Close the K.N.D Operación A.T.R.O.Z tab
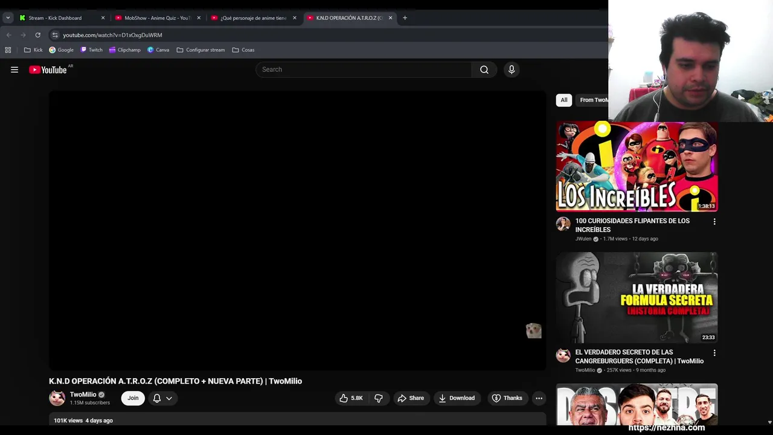Image resolution: width=773 pixels, height=435 pixels. coord(390,18)
